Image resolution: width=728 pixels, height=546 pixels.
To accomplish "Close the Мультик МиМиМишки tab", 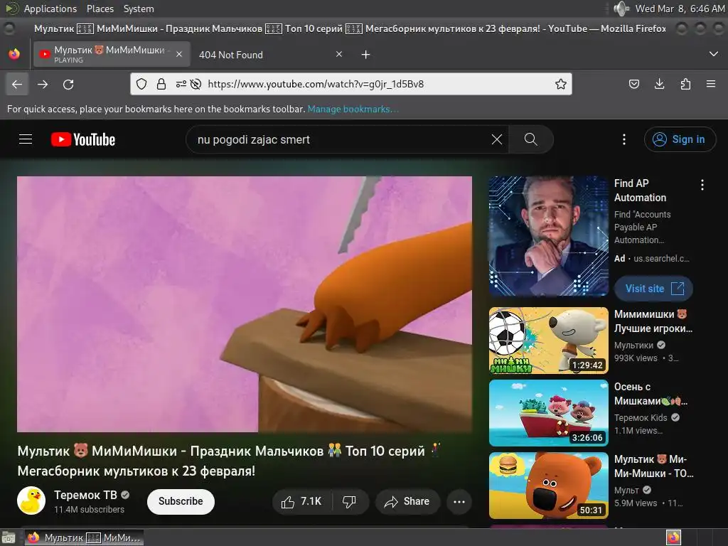I will tap(179, 54).
